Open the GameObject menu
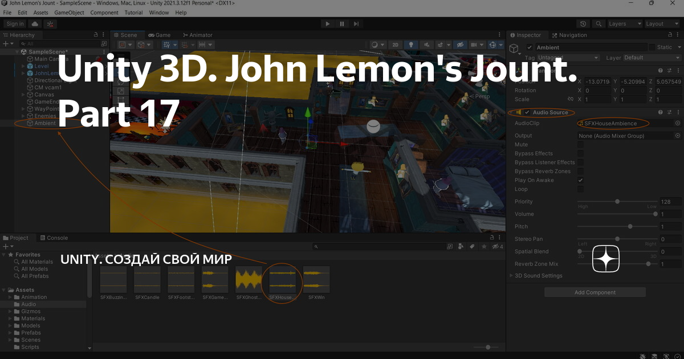Image resolution: width=684 pixels, height=359 pixels. (x=69, y=12)
